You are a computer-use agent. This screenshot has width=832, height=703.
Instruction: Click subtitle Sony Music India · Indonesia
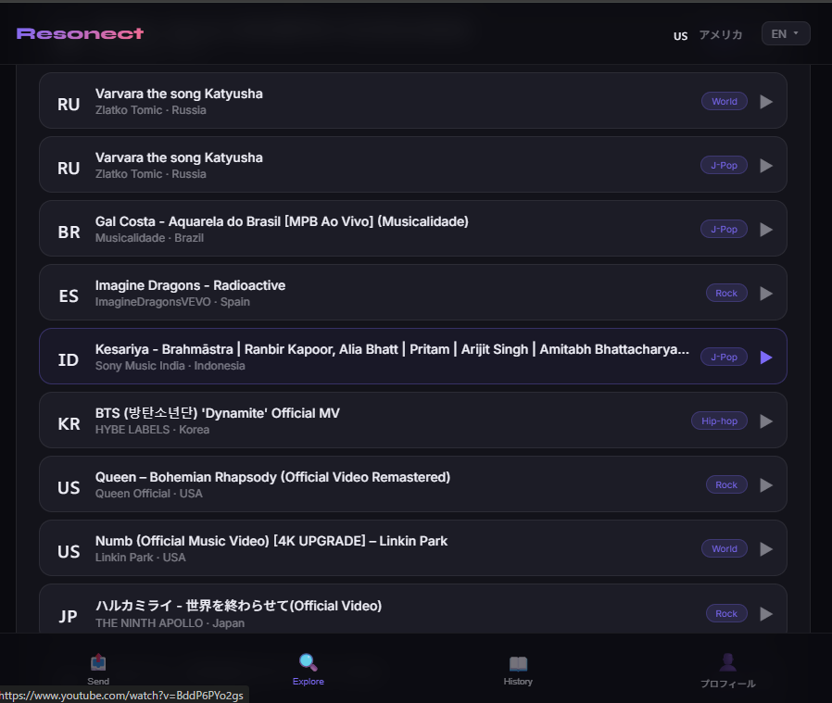[170, 366]
